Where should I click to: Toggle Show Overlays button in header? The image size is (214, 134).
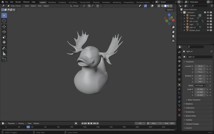point(152,6)
